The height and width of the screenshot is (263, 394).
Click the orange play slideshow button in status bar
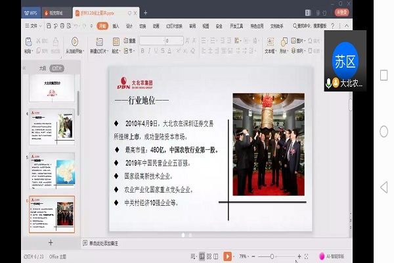227,256
